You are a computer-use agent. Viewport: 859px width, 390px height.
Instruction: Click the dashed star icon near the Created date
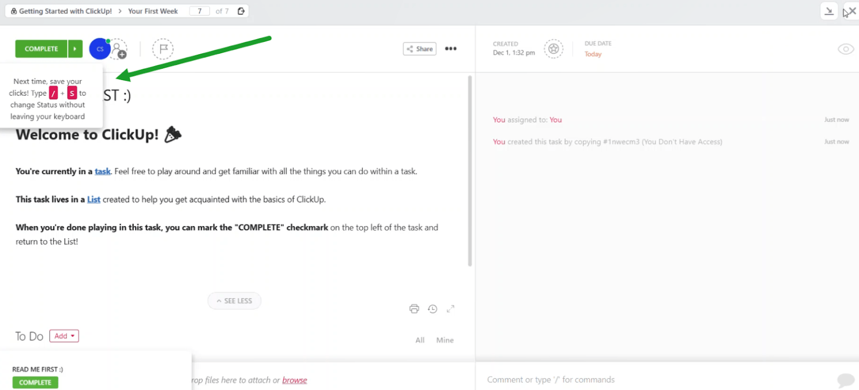click(554, 49)
